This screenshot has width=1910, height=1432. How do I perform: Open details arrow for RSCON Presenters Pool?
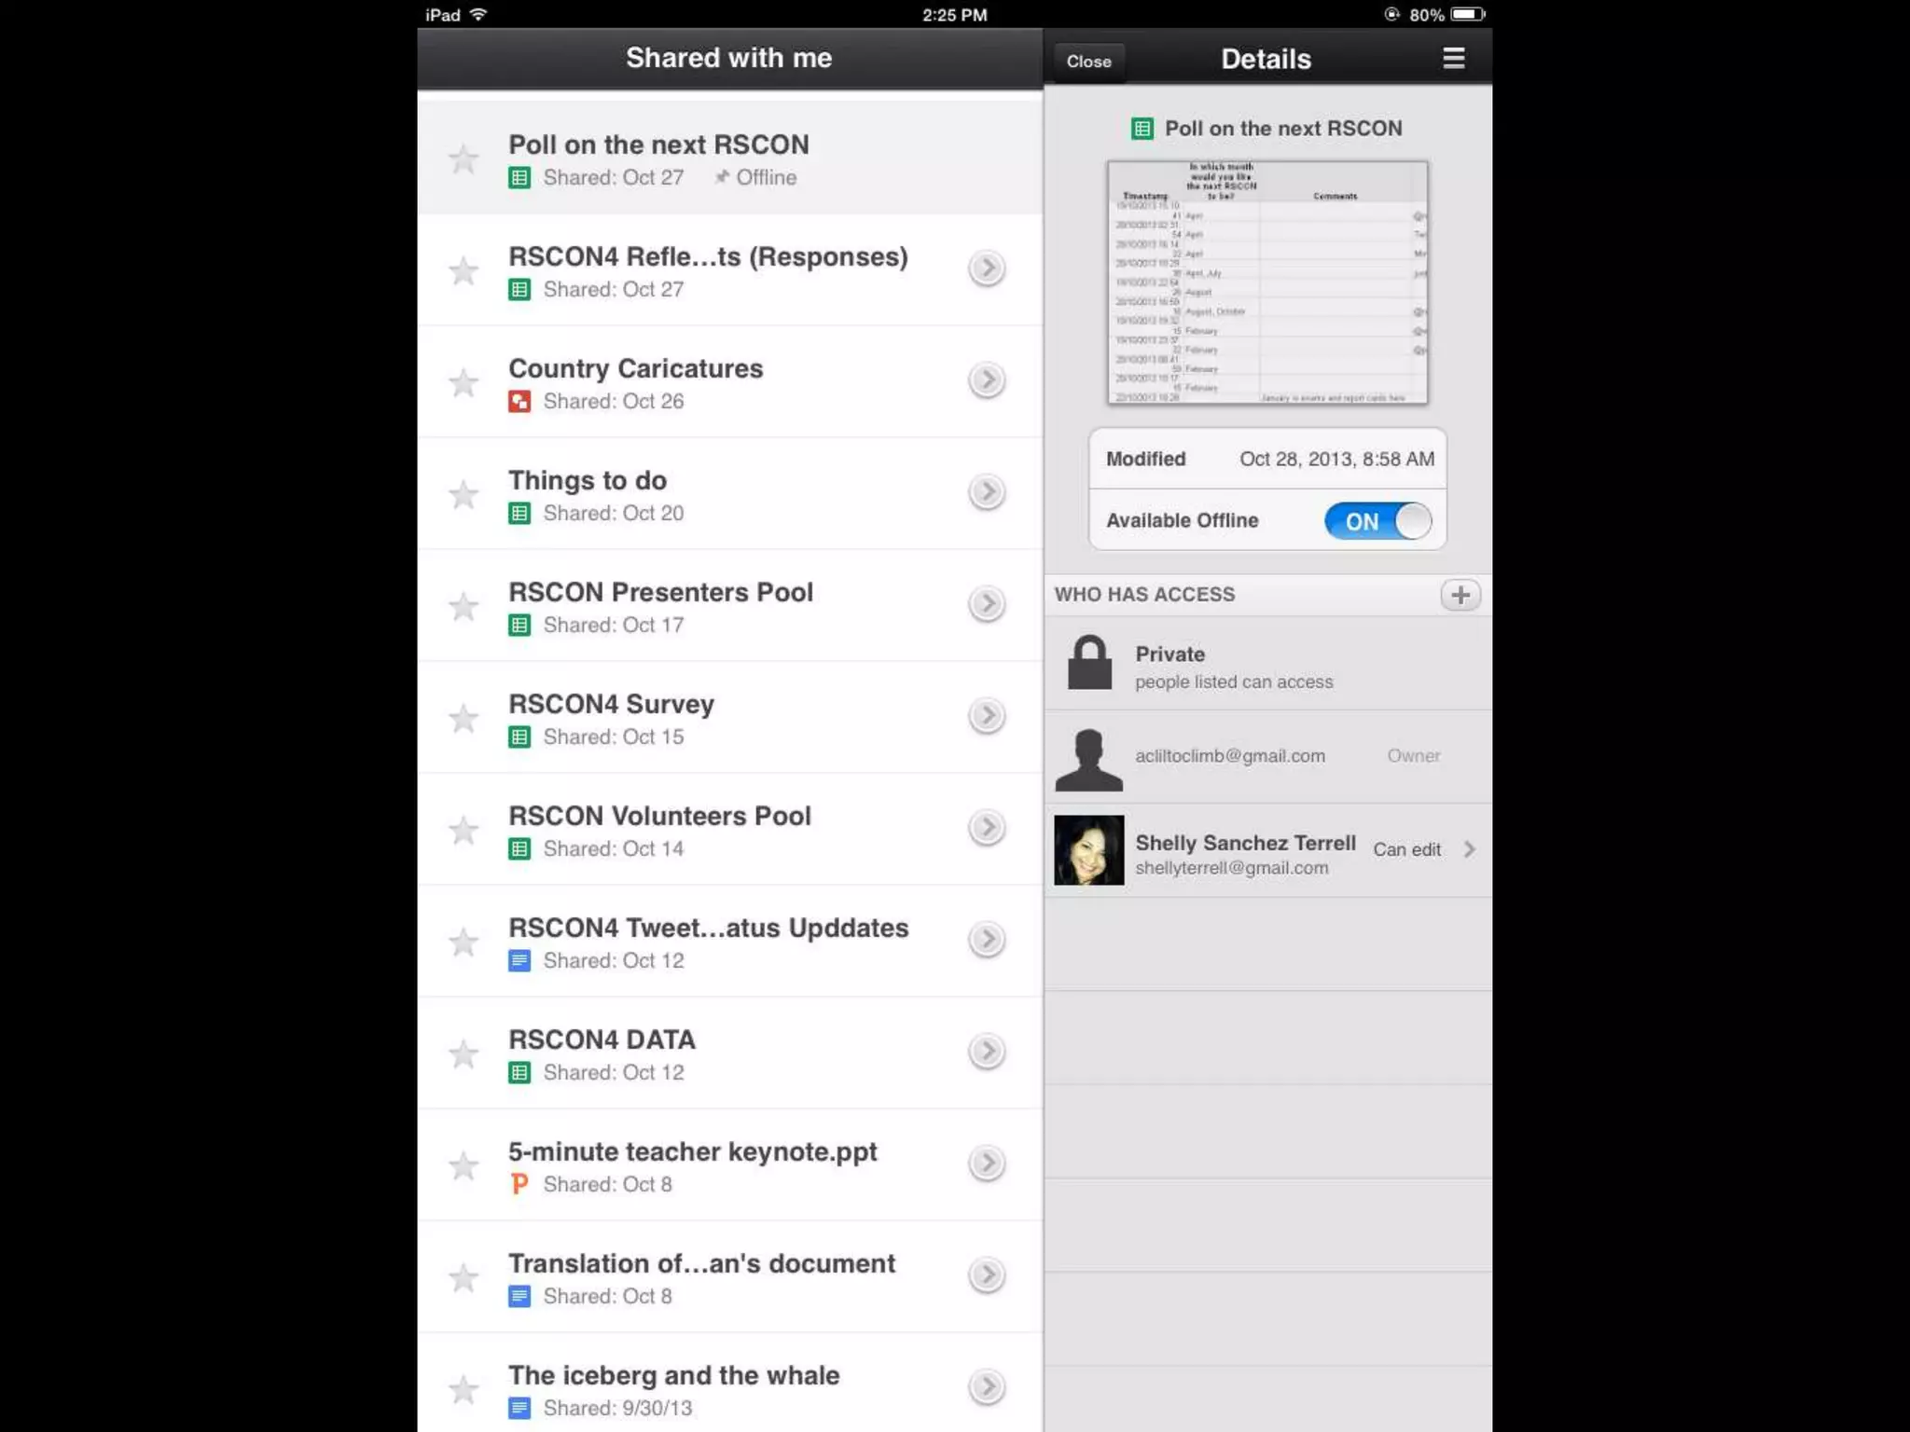tap(986, 604)
